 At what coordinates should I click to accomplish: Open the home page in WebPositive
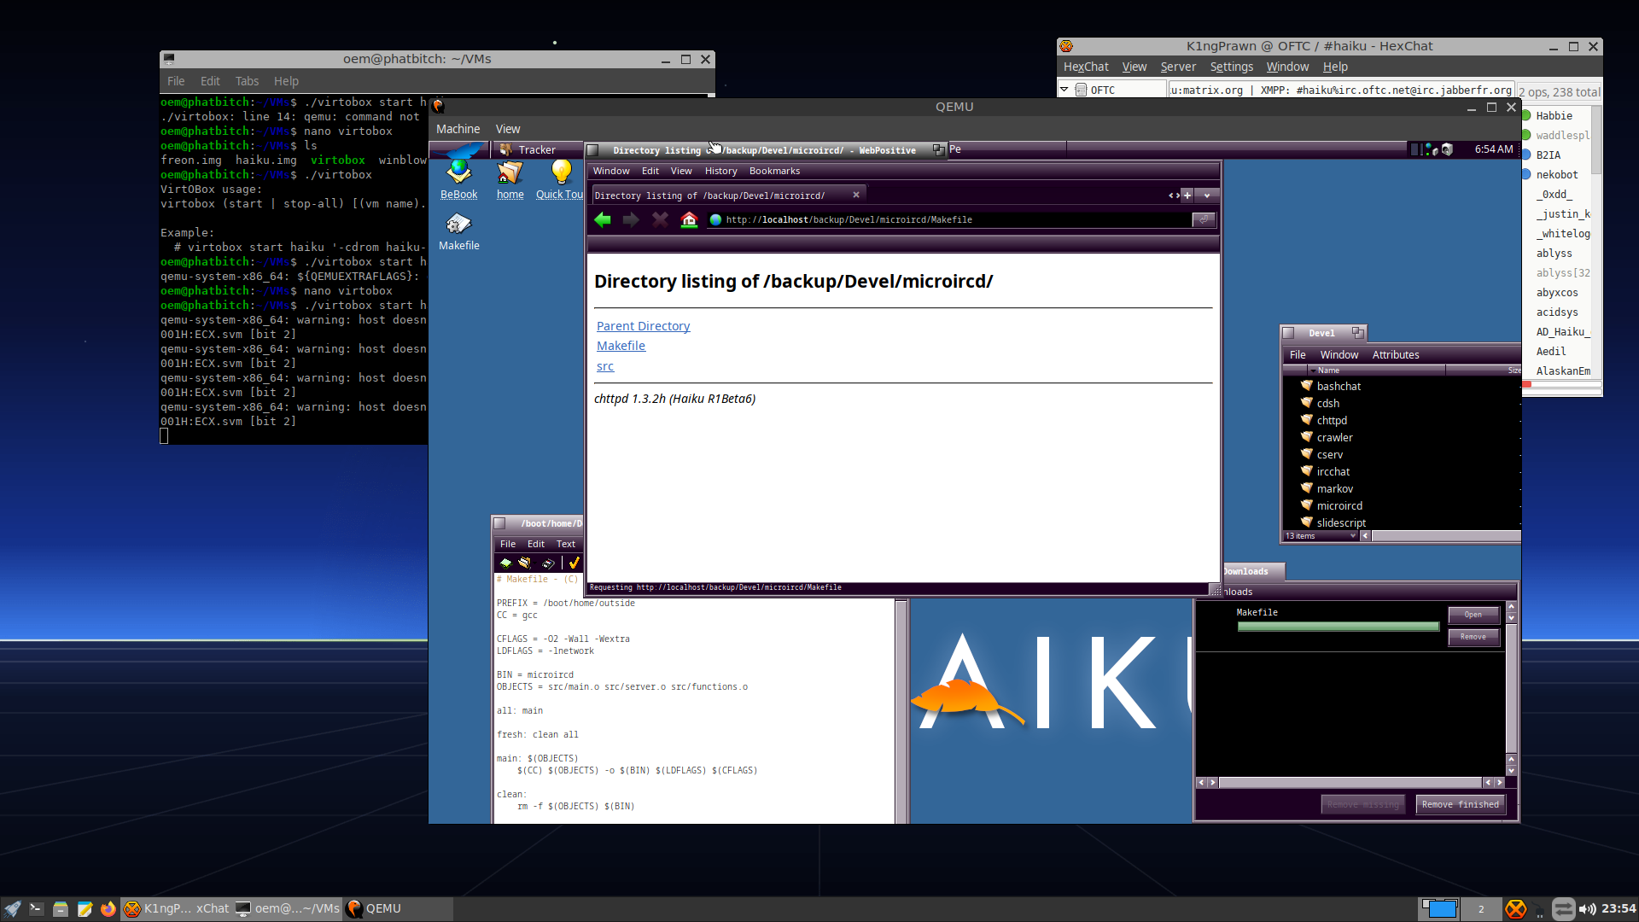689,220
